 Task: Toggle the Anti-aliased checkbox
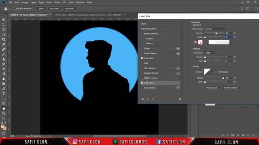[217, 72]
